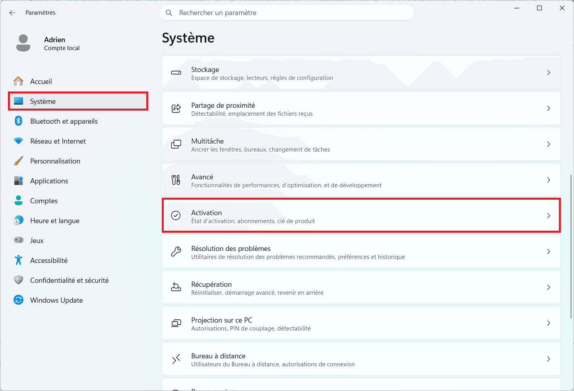Click the vertical scrollbar thumb

click(x=571, y=246)
